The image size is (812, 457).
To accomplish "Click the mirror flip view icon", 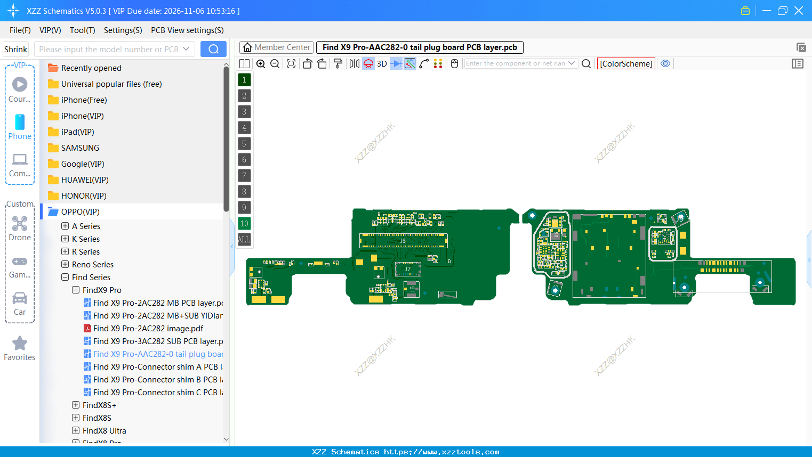I will [x=353, y=63].
